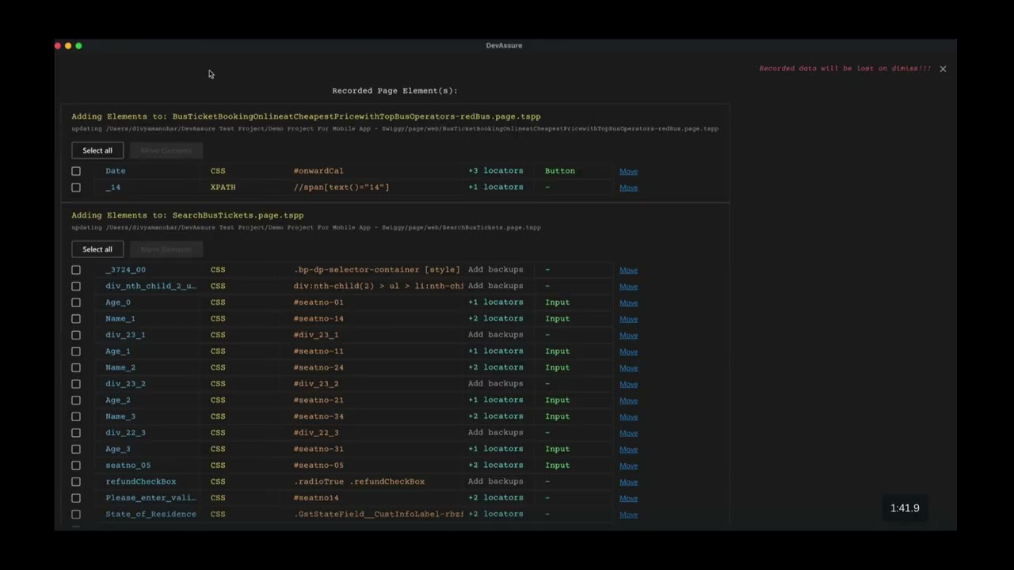
Task: Check the _14 element checkbox
Action: coord(76,188)
